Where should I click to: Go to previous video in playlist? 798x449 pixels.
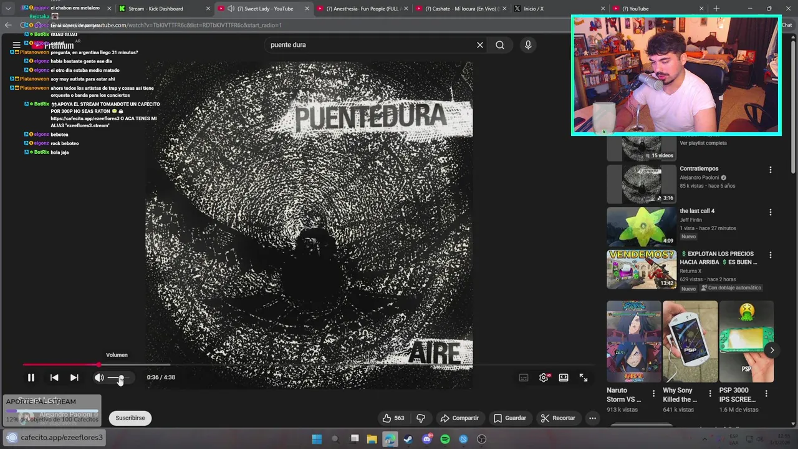coord(54,377)
